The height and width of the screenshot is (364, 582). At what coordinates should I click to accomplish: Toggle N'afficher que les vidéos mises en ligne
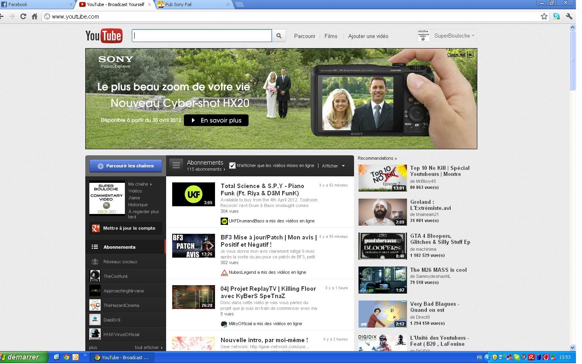click(x=232, y=165)
